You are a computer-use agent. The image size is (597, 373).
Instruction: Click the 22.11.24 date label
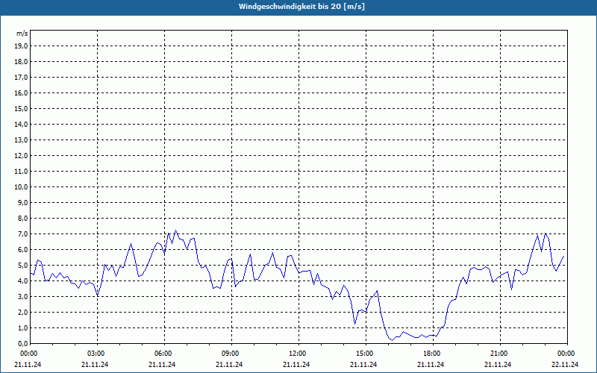tap(565, 364)
